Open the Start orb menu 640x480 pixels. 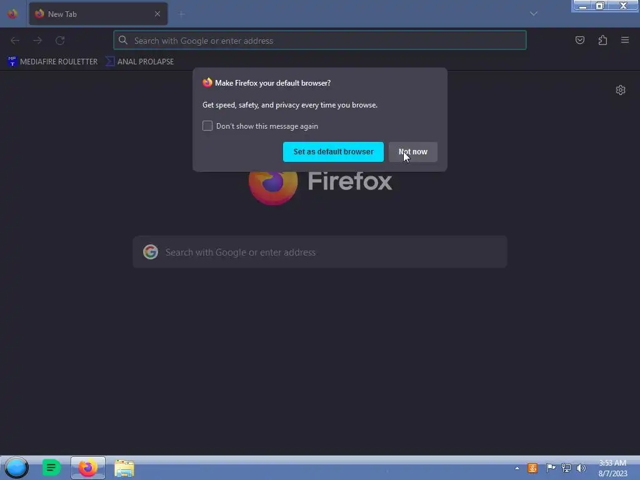coord(16,467)
